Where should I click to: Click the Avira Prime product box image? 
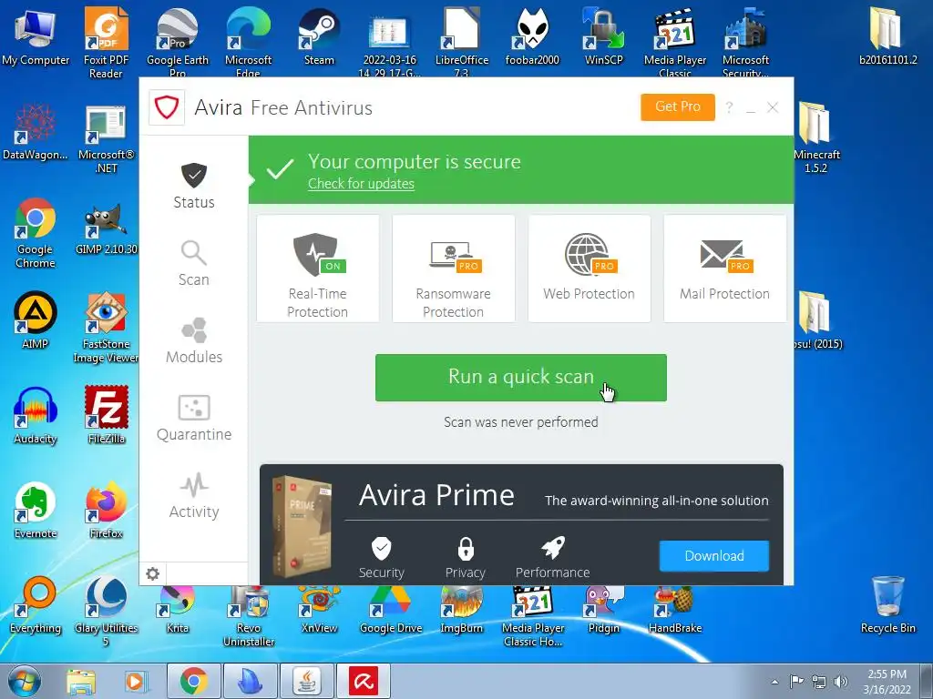pos(302,527)
